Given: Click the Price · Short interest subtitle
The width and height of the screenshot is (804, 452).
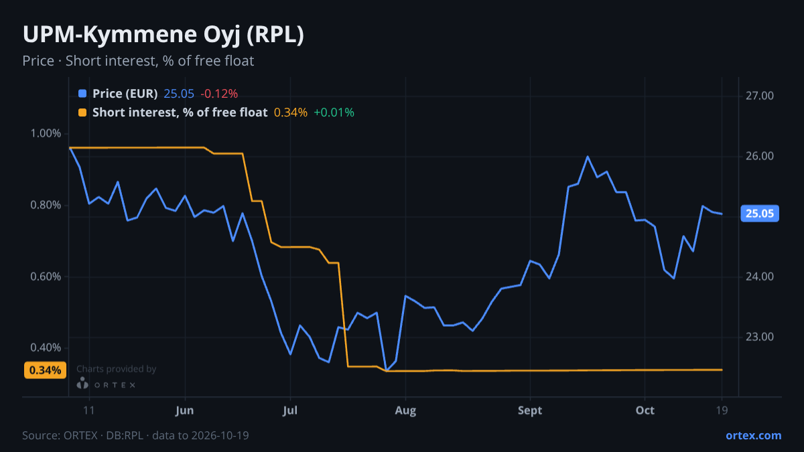Looking at the screenshot, I should point(138,61).
